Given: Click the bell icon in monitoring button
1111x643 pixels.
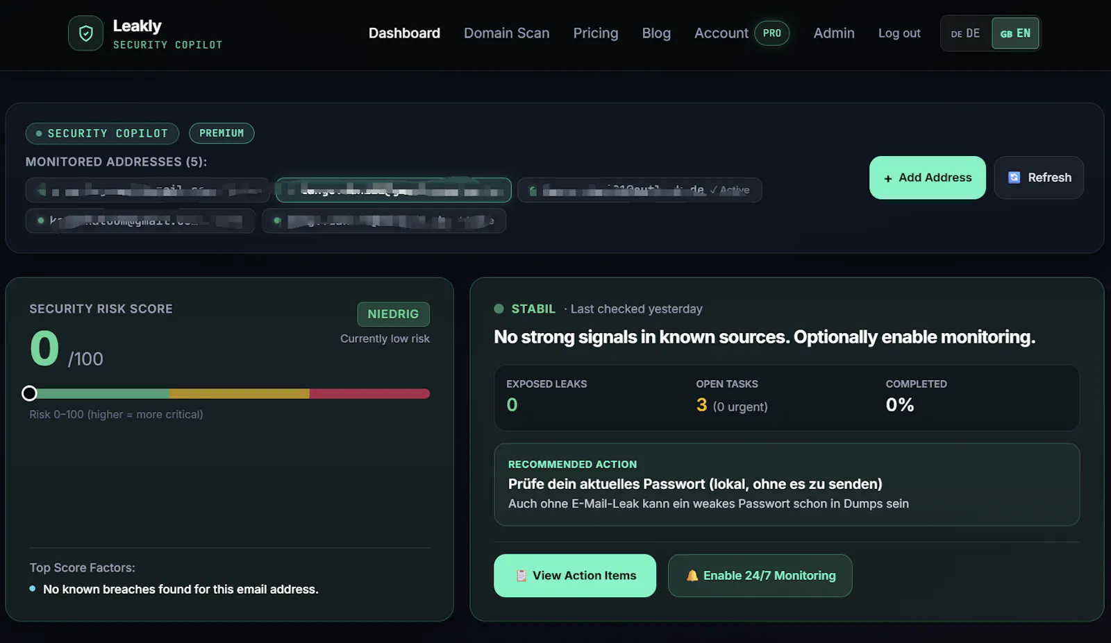Looking at the screenshot, I should pos(692,576).
